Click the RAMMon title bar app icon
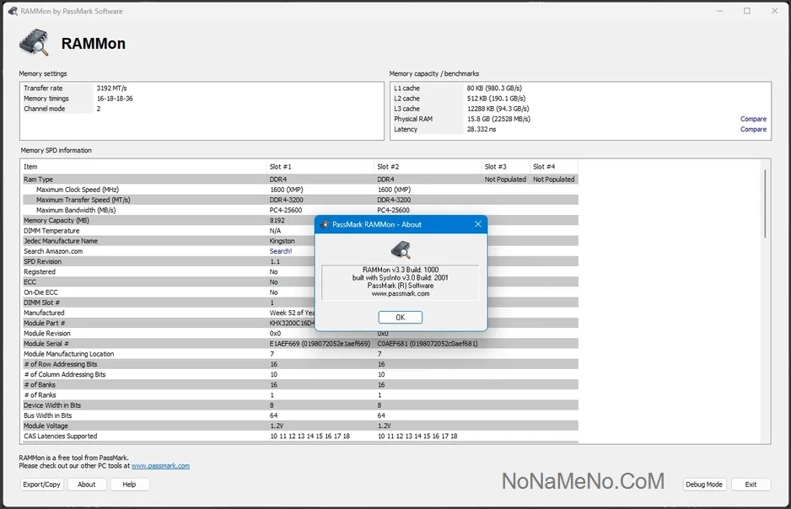Screen dimensions: 791x509 (x=12, y=11)
